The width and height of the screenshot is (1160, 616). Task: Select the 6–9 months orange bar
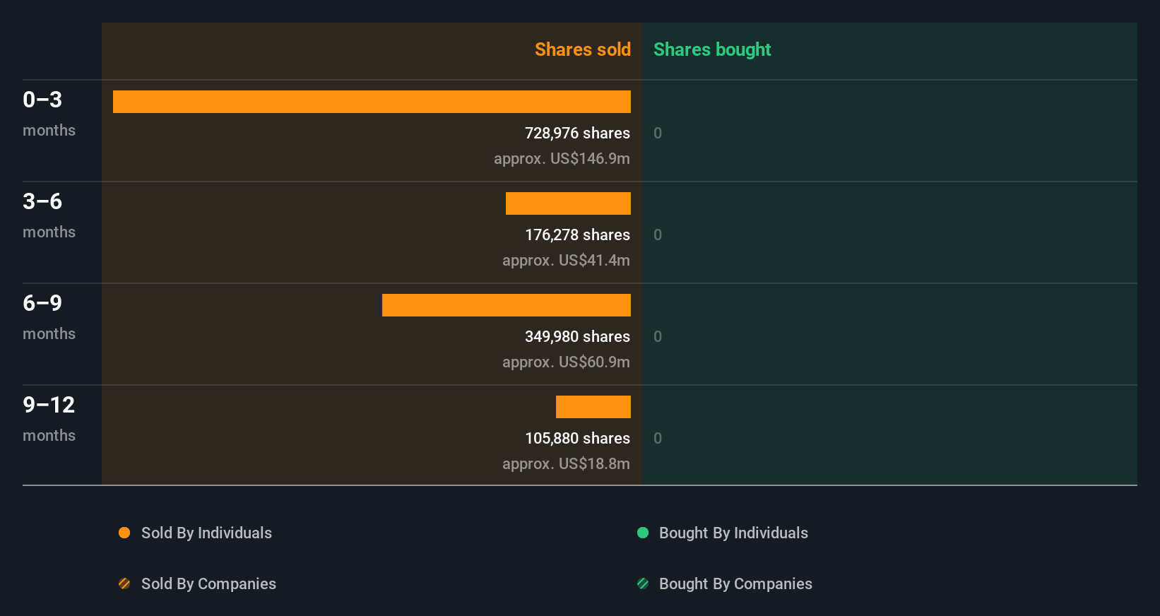507,305
